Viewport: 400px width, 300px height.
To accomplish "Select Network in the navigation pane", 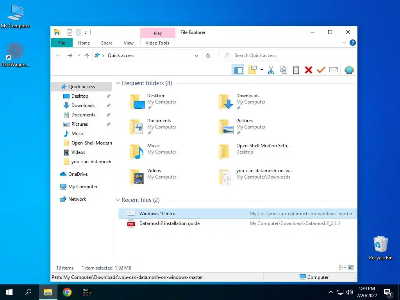I will pyautogui.click(x=77, y=199).
